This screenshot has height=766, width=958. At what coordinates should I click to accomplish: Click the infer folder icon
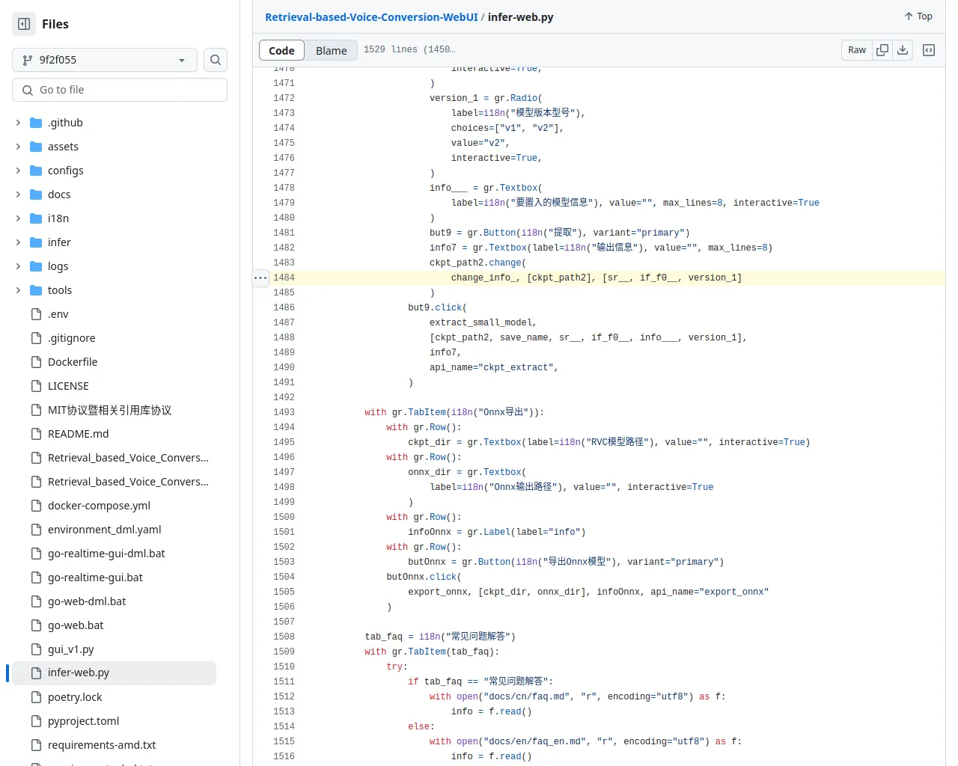click(x=36, y=242)
